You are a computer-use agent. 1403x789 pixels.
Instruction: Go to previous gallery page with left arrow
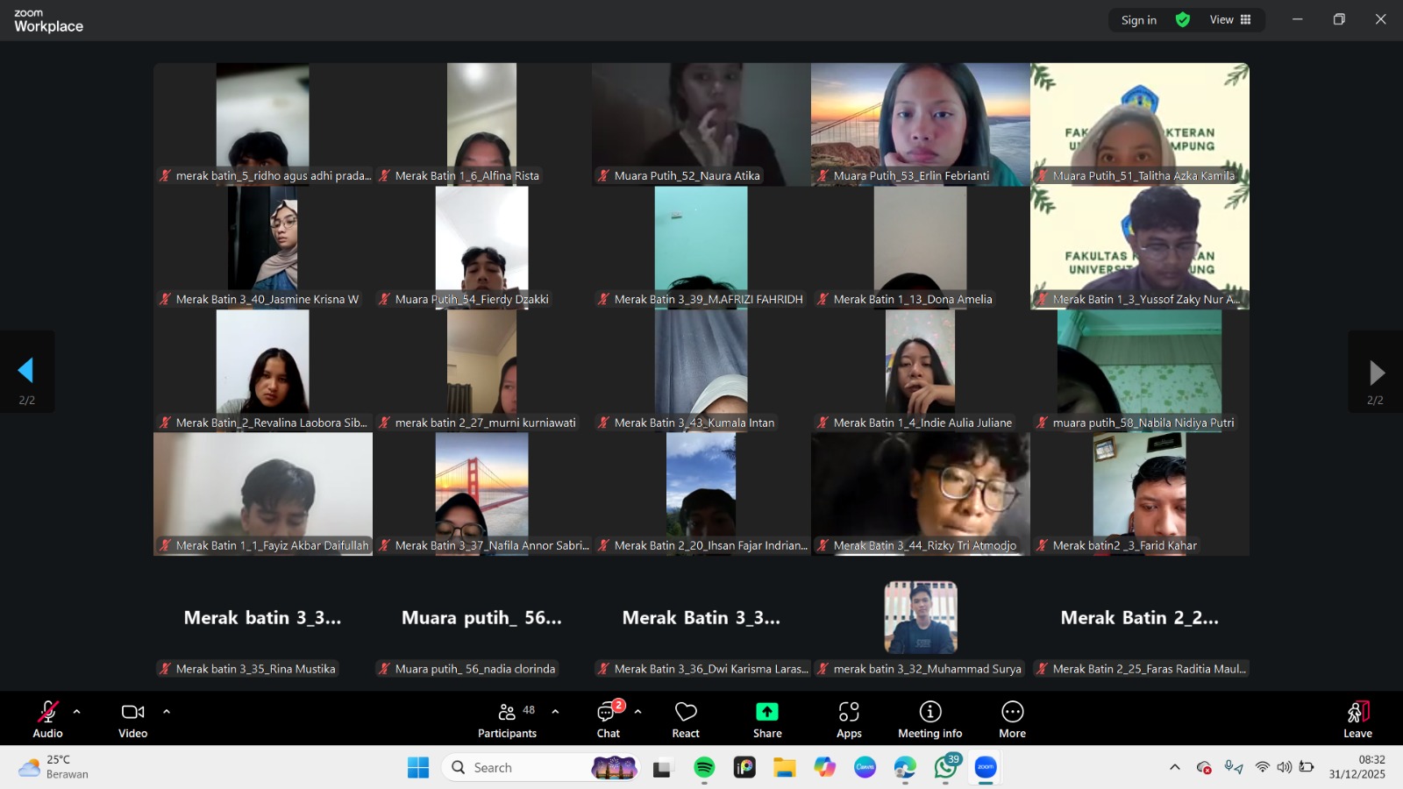26,371
